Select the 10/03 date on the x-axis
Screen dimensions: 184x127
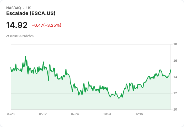107,114
